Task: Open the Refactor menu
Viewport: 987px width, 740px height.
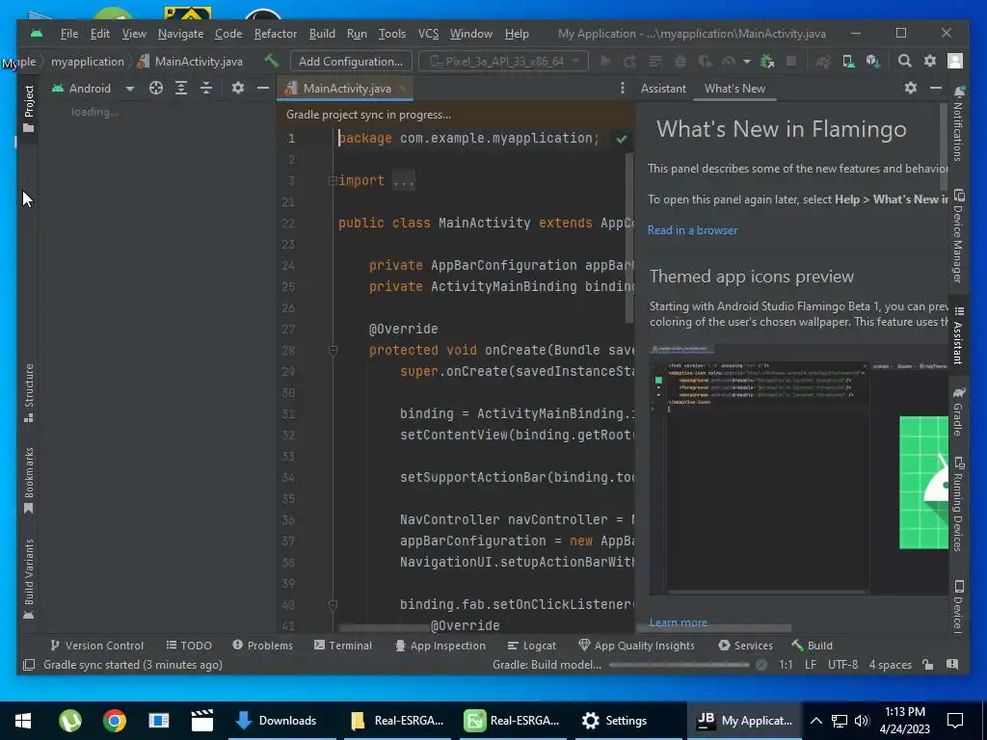Action: (275, 34)
